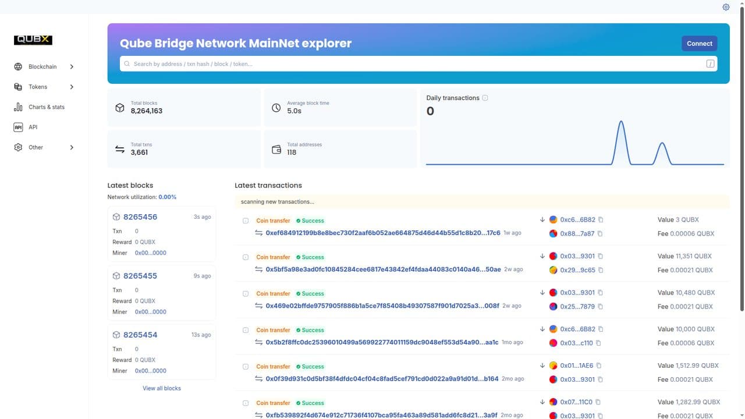Image resolution: width=745 pixels, height=419 pixels.
Task: Click the Blockchain globe icon in sidebar
Action: coord(18,67)
